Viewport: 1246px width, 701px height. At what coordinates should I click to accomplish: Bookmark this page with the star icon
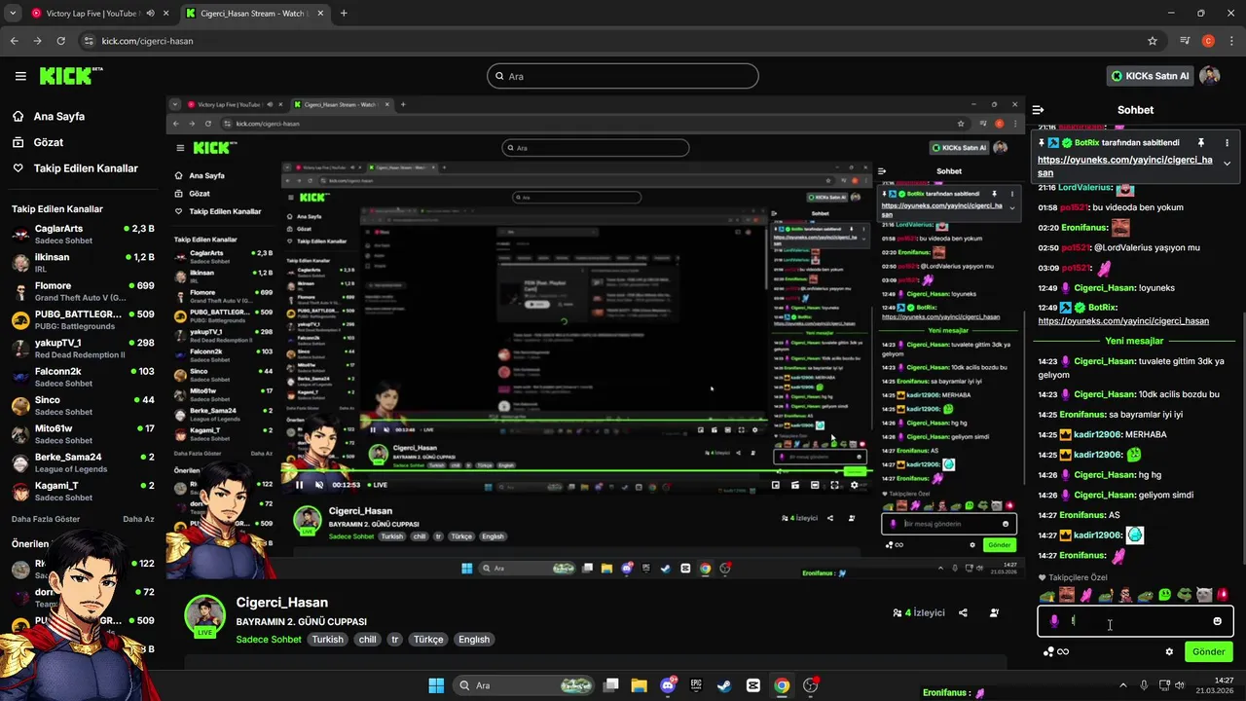(1153, 41)
